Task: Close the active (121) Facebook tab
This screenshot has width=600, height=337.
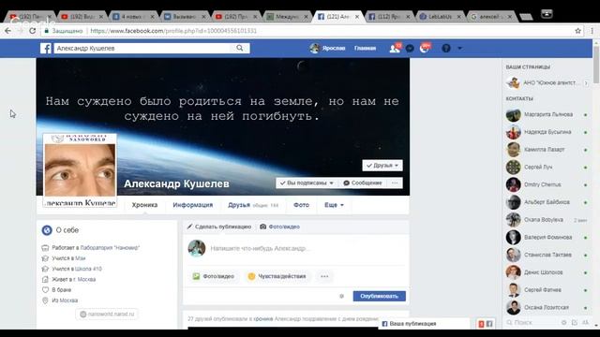Action: (357, 17)
